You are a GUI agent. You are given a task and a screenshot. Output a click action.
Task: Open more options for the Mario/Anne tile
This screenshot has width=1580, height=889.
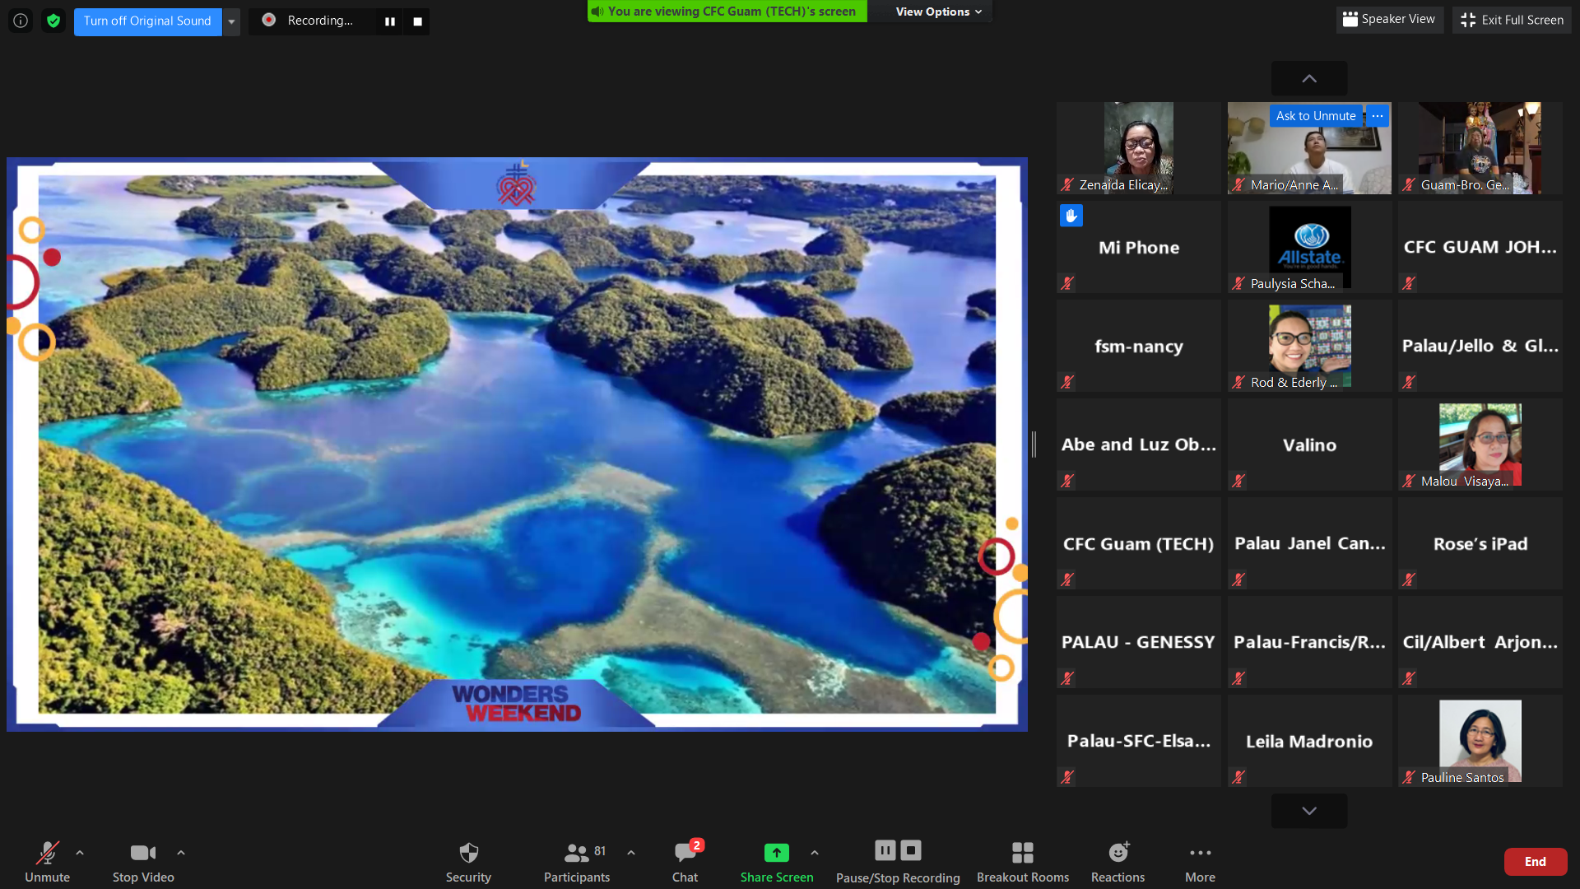tap(1378, 116)
